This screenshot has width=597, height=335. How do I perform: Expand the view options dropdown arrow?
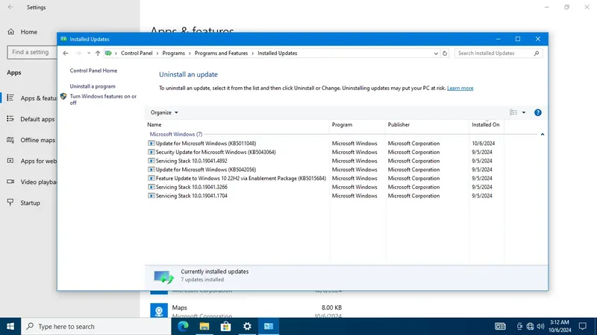pyautogui.click(x=524, y=112)
